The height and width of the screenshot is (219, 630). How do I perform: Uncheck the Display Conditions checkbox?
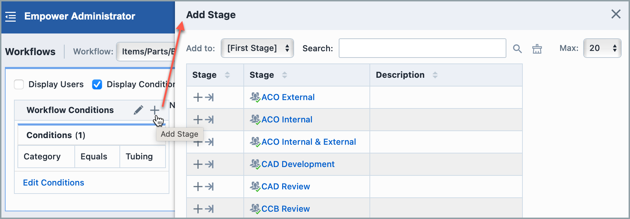97,84
